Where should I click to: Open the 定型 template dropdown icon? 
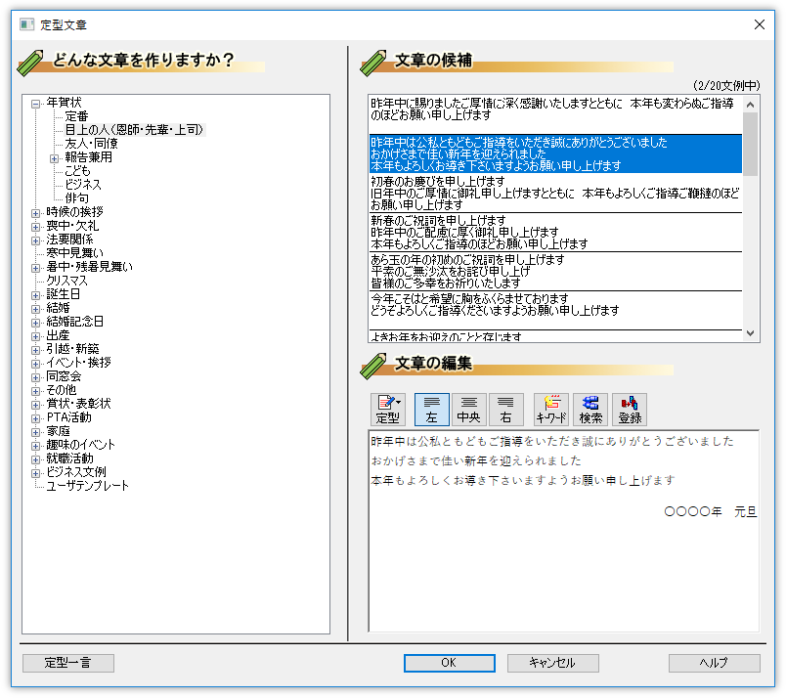387,410
